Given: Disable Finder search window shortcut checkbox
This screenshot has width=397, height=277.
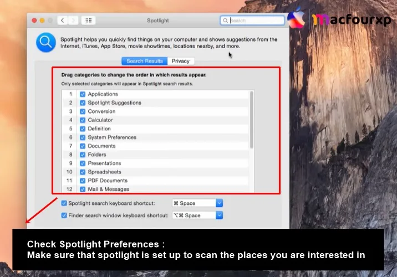Looking at the screenshot, I should [64, 216].
